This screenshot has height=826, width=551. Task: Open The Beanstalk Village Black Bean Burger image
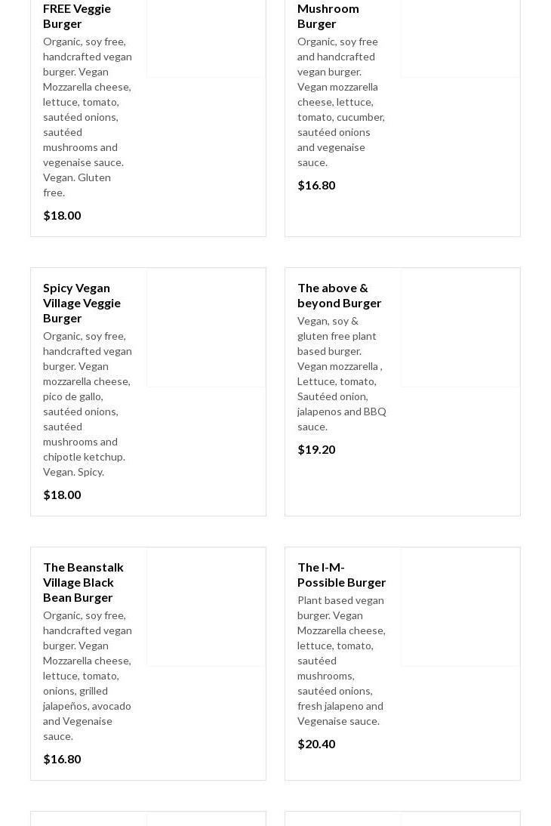206,607
